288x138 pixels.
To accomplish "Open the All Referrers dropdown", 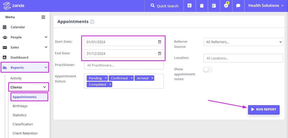I will [243, 42].
